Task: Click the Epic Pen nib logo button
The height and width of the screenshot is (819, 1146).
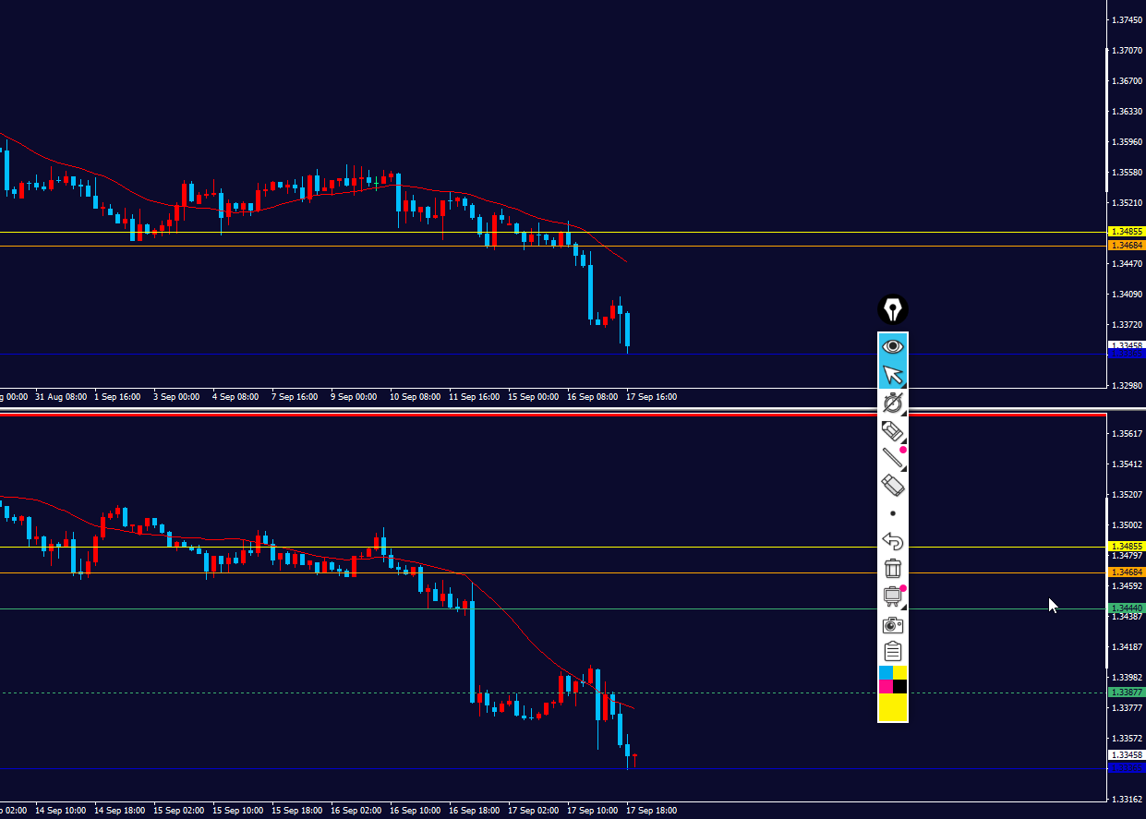Action: [x=893, y=309]
